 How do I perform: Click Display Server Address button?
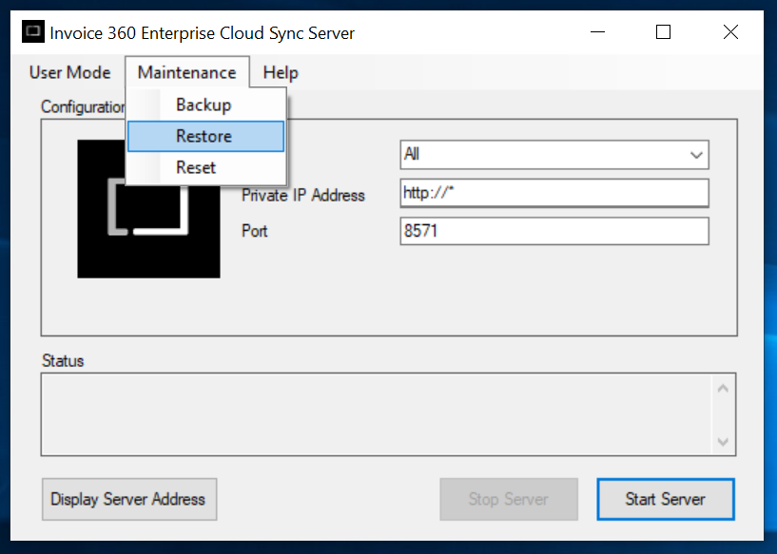128,499
